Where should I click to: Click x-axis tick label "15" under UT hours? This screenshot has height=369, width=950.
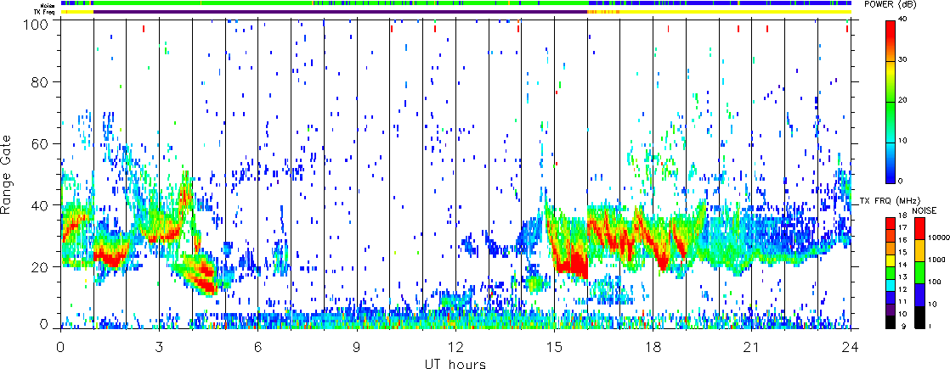[x=554, y=347]
